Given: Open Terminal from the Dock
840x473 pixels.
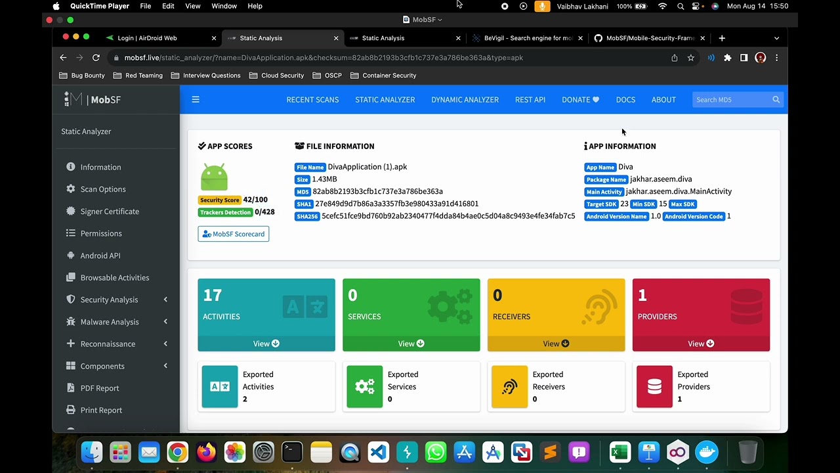Looking at the screenshot, I should [292, 452].
